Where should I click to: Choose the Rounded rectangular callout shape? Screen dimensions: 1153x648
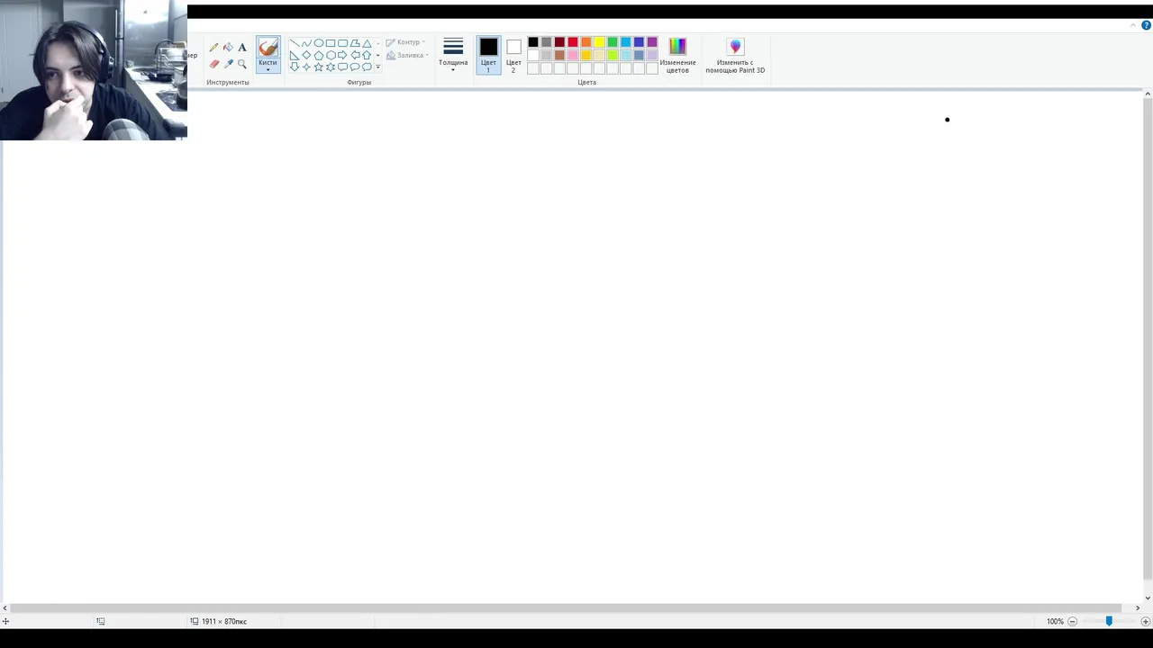click(x=342, y=67)
